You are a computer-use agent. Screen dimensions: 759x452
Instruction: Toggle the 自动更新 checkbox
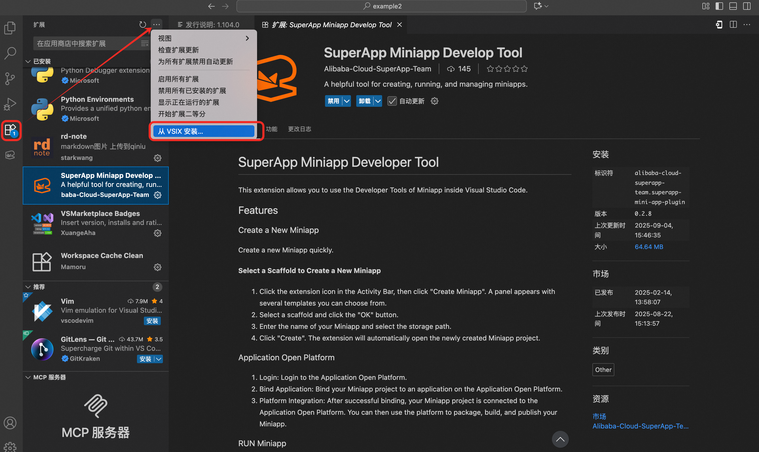point(392,101)
